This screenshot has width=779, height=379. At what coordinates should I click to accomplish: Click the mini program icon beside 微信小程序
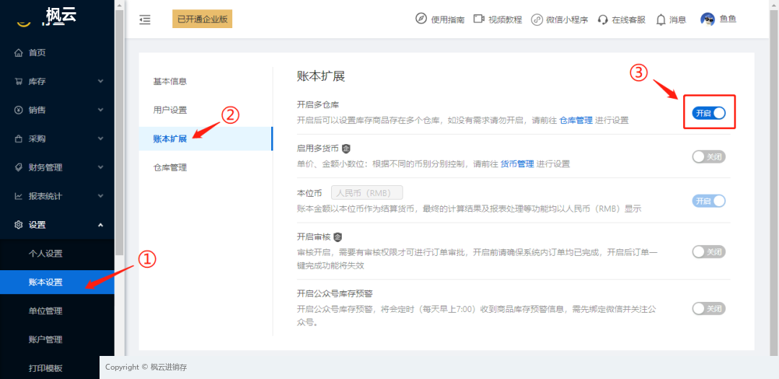click(537, 19)
